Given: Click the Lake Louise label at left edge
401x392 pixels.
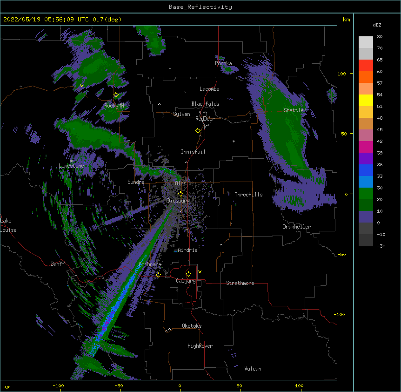Looking at the screenshot, I should 8,225.
